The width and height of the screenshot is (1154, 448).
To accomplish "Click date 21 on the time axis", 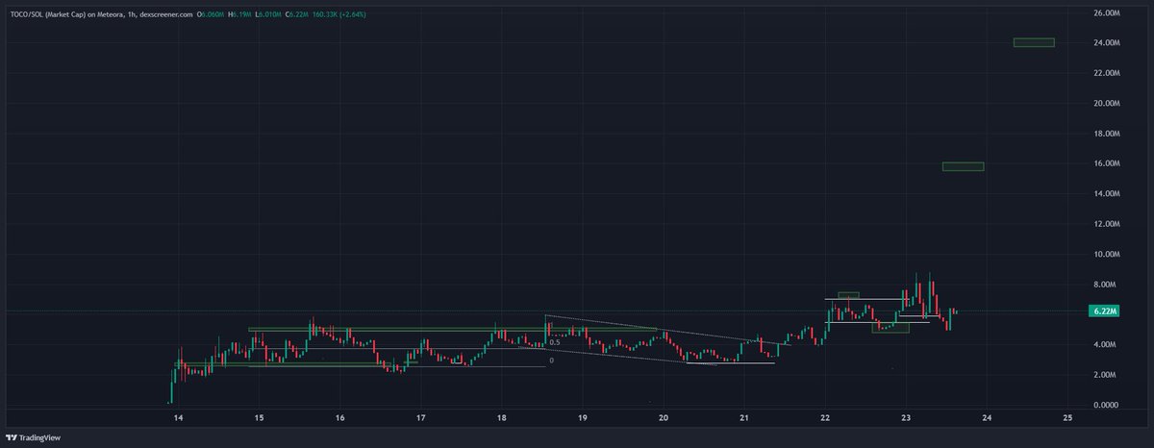I will click(x=744, y=419).
